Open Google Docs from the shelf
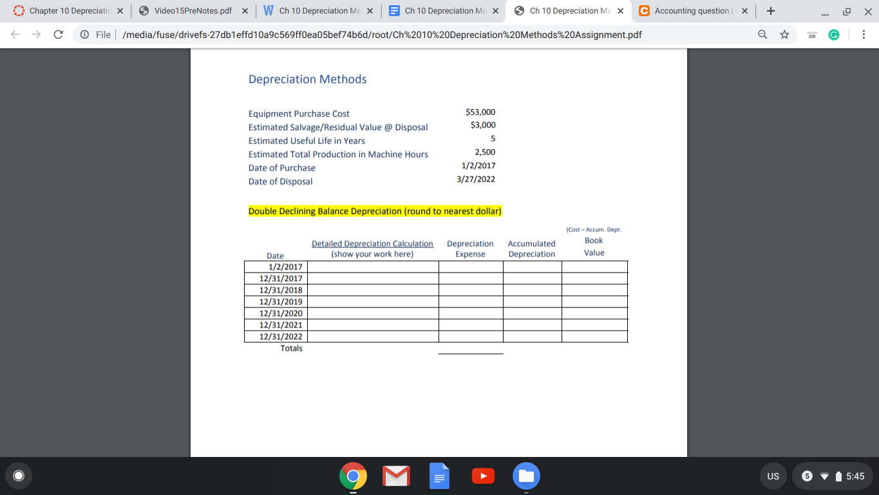 (439, 476)
